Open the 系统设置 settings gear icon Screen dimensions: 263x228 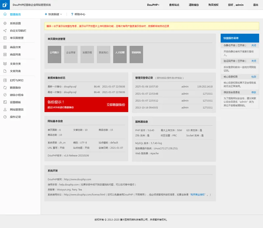pyautogui.click(x=5, y=23)
